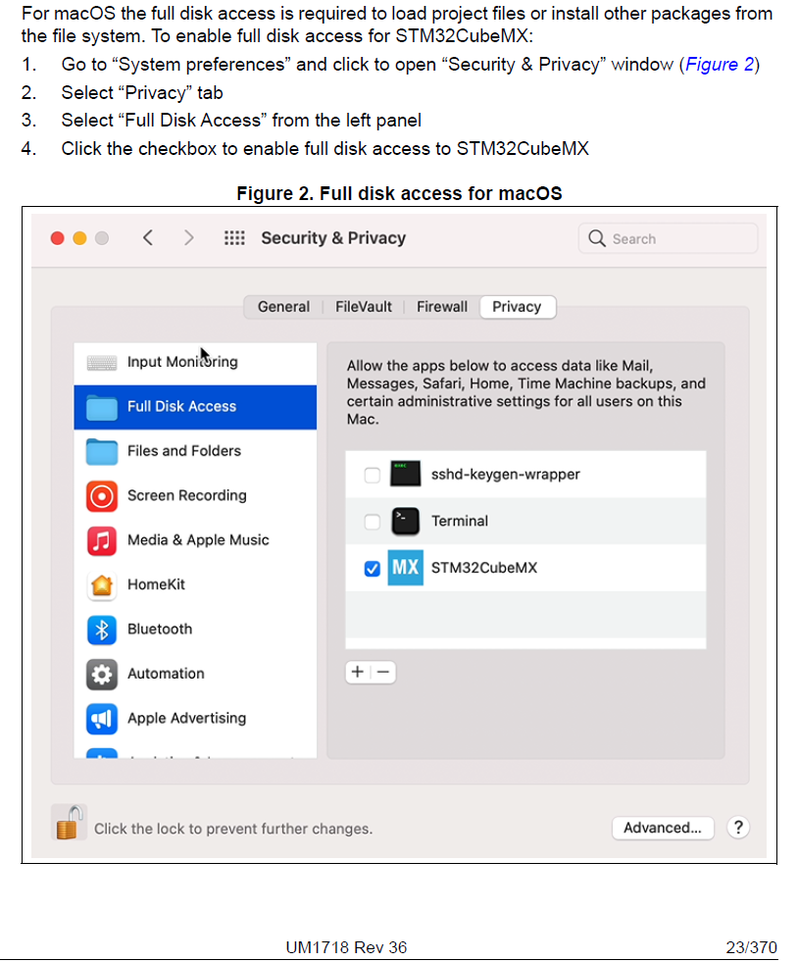
Task: Select Media & Apple Music label
Action: [198, 540]
